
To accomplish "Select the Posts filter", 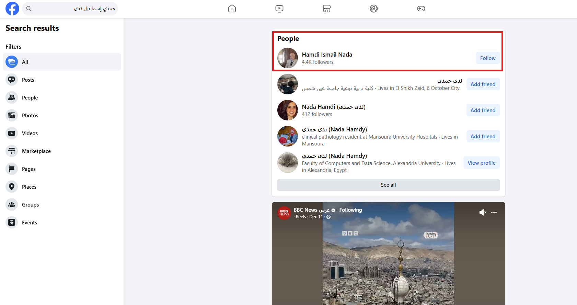I will click(28, 80).
